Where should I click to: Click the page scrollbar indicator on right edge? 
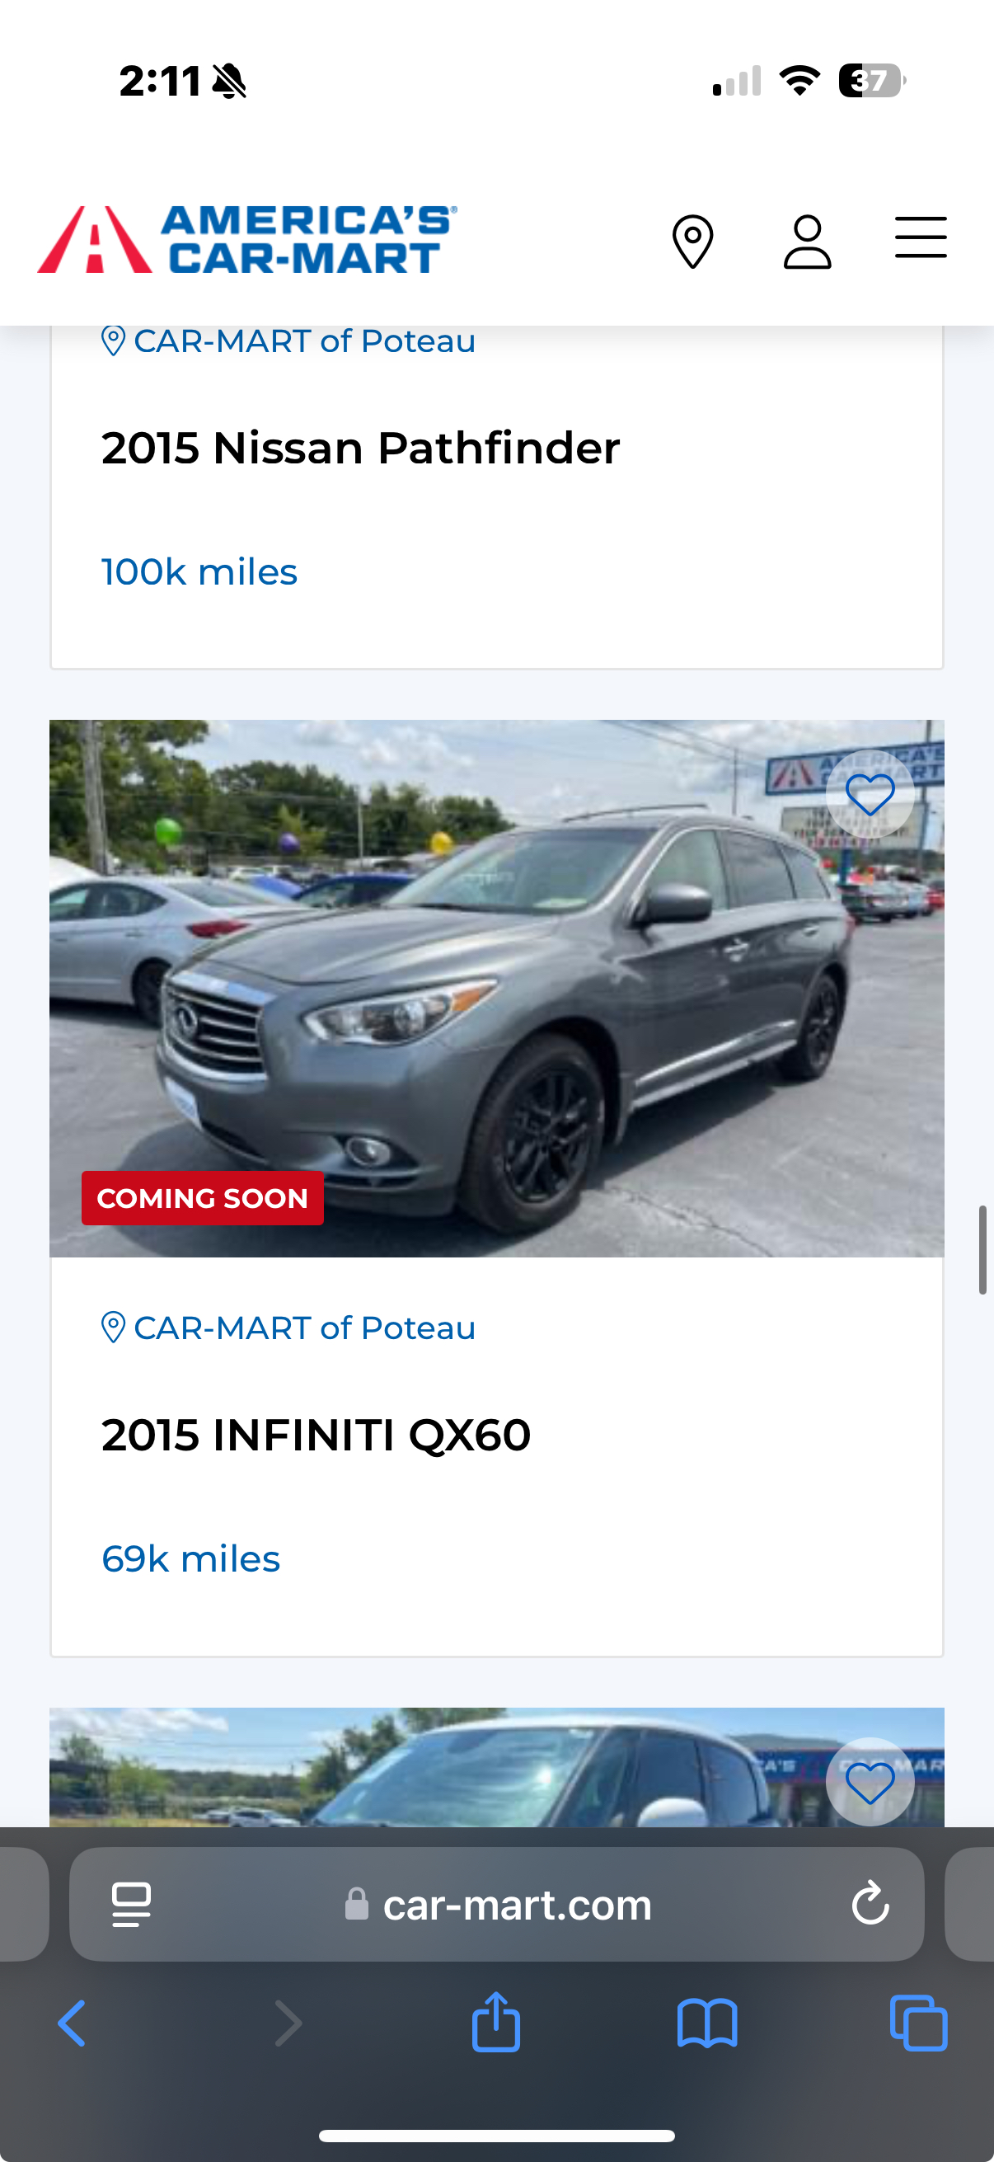pyautogui.click(x=982, y=1250)
